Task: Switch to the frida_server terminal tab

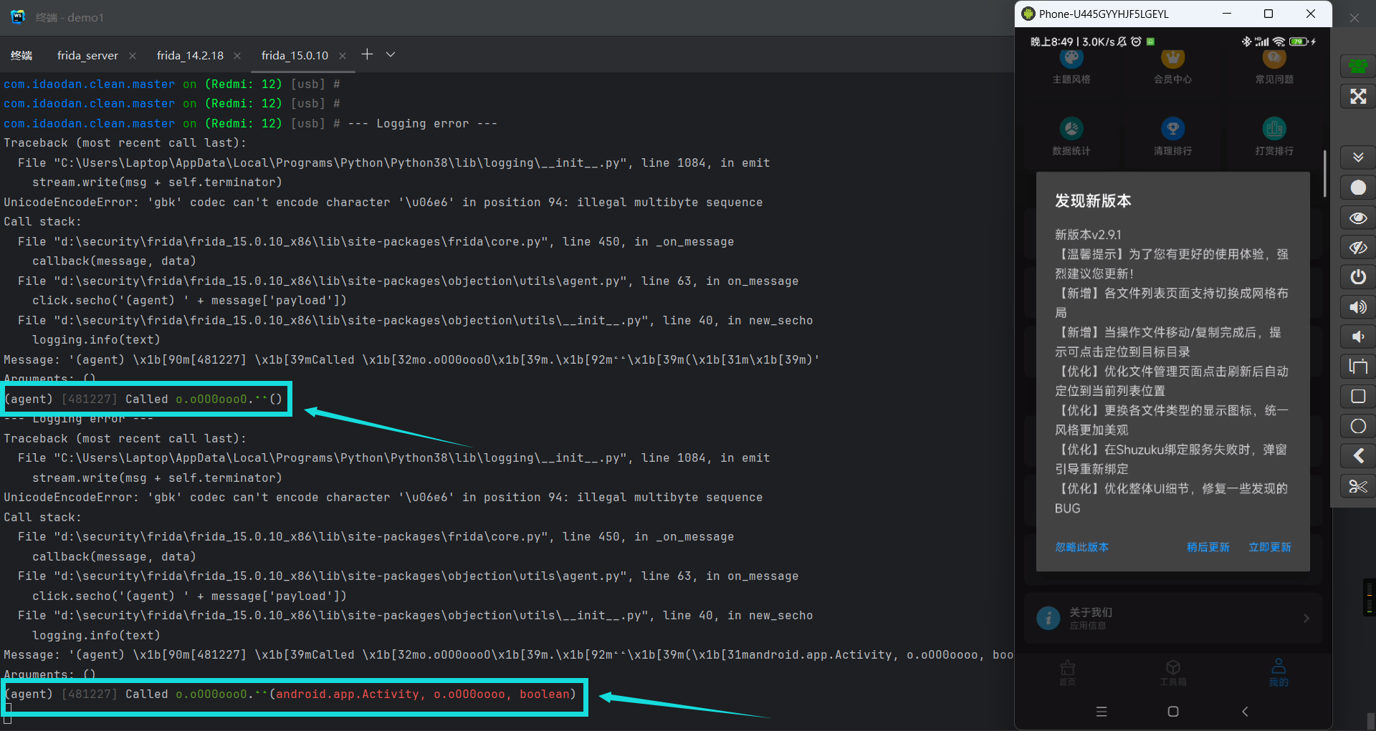Action: coord(87,55)
